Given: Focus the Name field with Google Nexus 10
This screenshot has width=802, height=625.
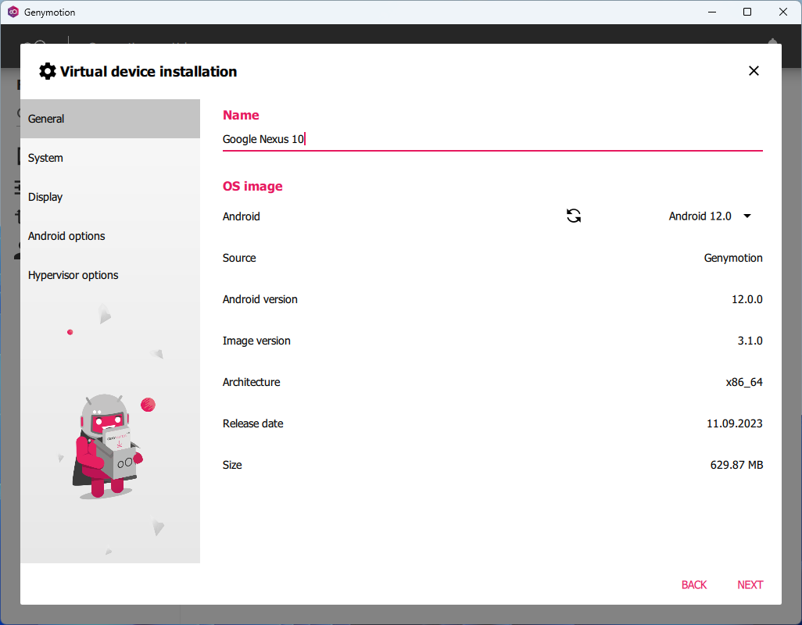Looking at the screenshot, I should (x=492, y=139).
